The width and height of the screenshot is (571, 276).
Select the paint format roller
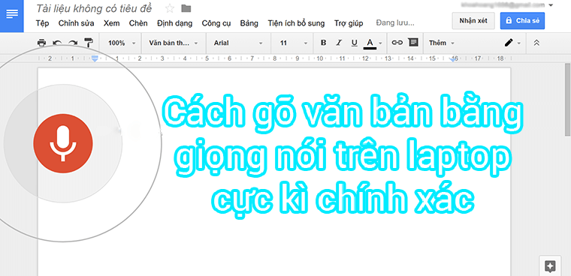tap(89, 43)
